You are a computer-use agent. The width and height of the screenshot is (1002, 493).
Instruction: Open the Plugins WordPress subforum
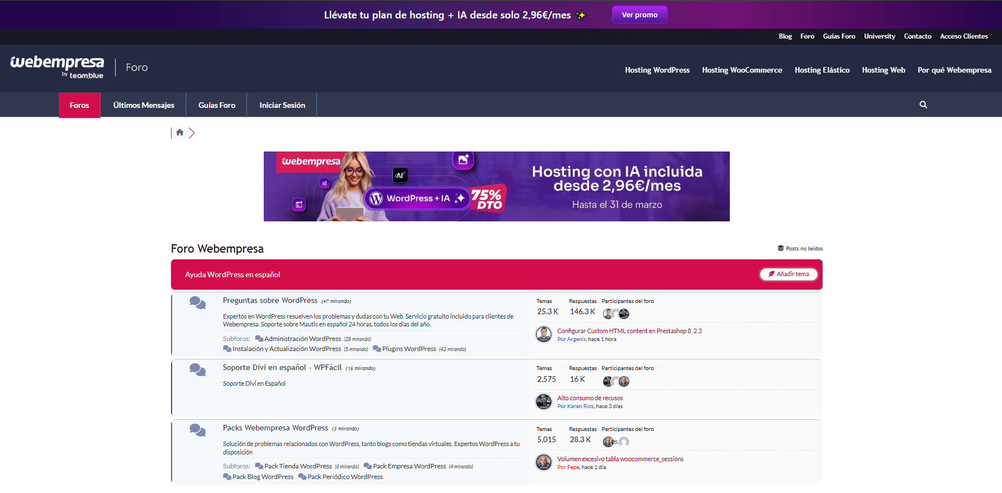(x=409, y=349)
